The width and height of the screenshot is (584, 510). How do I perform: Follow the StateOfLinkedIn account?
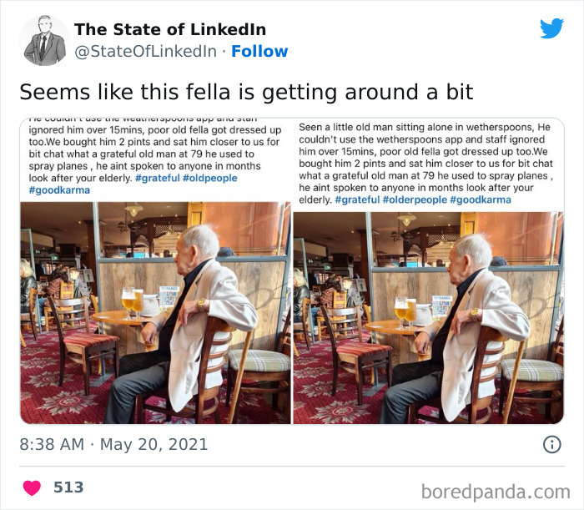pyautogui.click(x=259, y=51)
